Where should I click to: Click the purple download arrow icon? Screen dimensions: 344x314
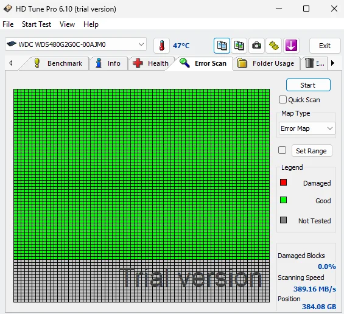291,46
